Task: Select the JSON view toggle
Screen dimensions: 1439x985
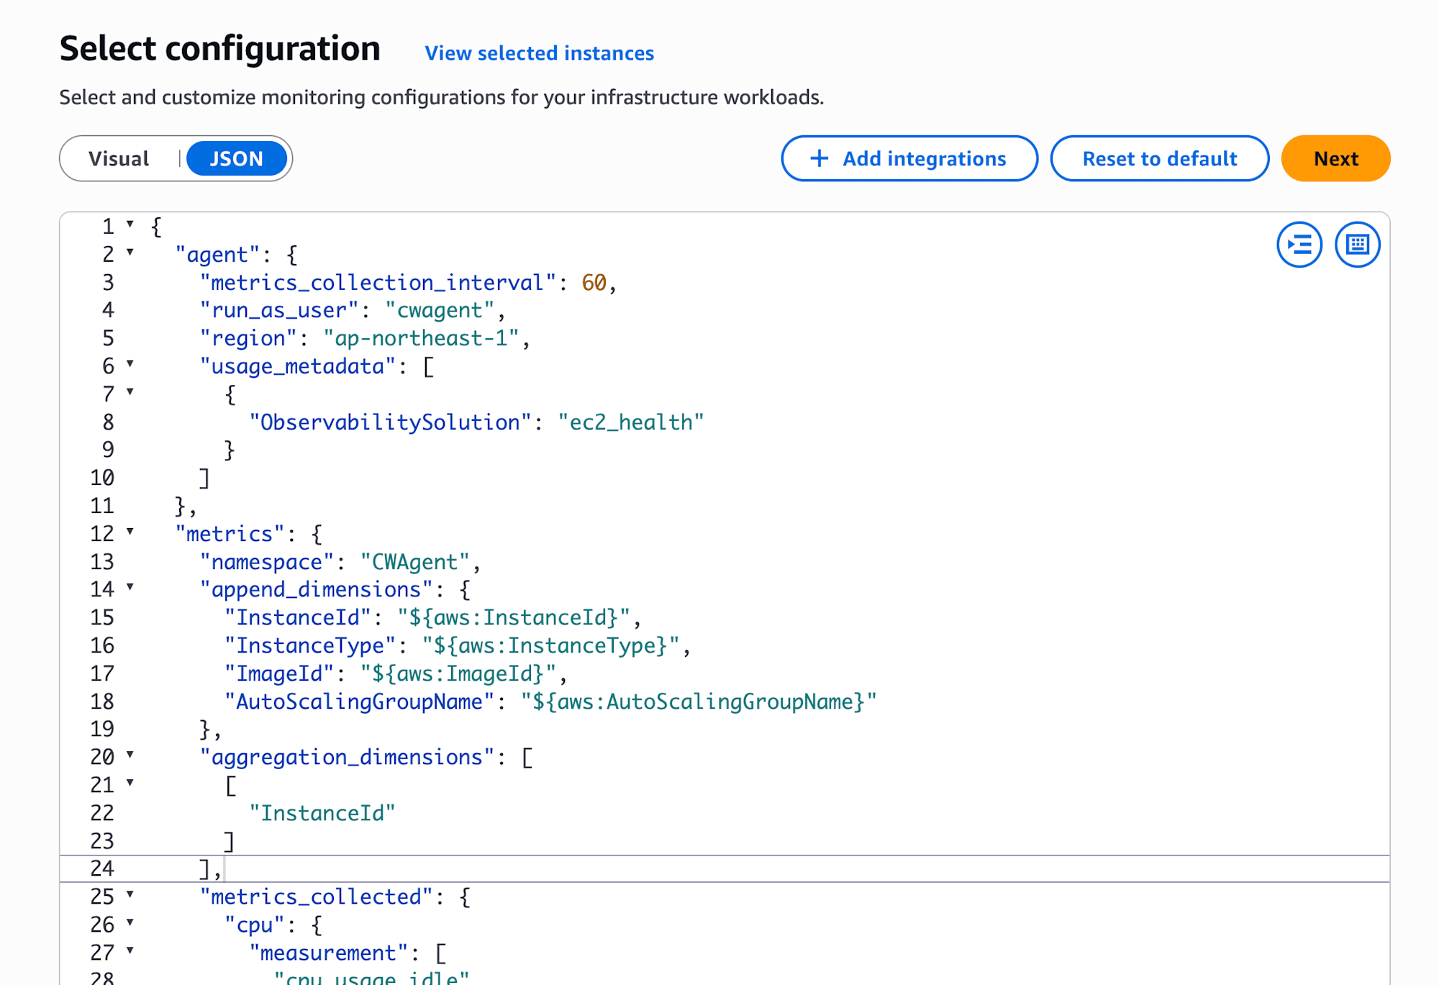Action: point(237,158)
